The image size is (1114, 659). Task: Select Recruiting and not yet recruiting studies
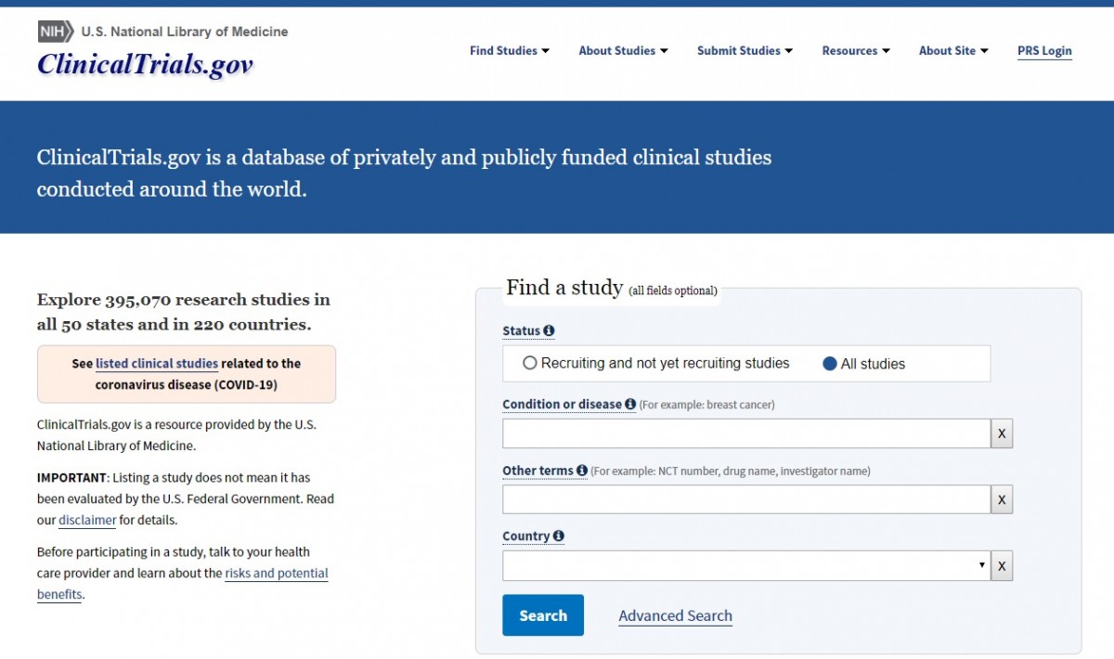coord(530,363)
